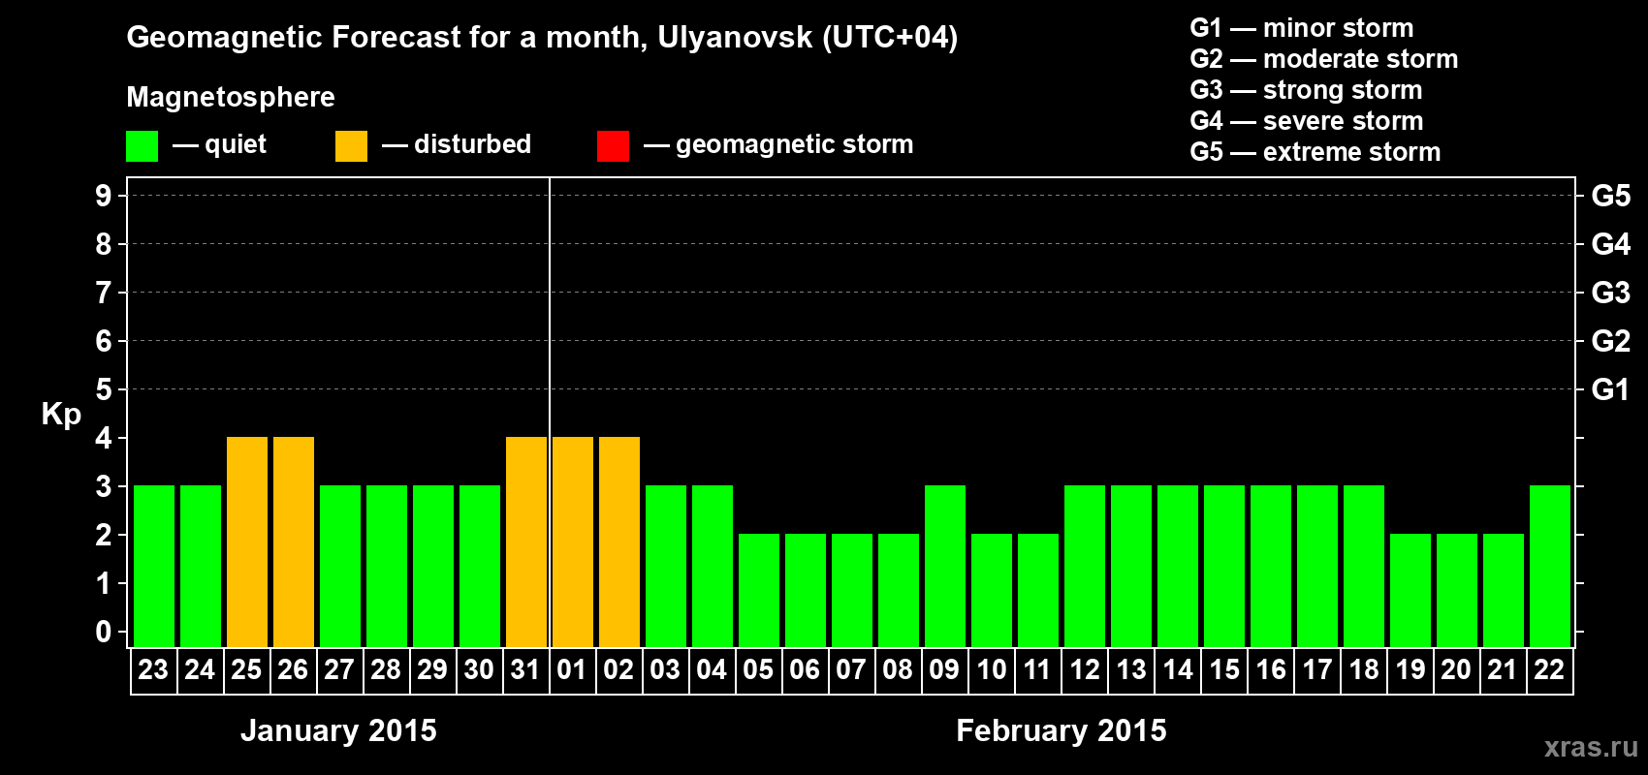This screenshot has width=1648, height=775.
Task: Click the orange bar for February 01
Action: coord(573,542)
